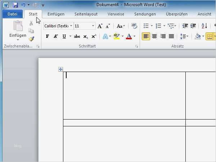
Task: Open line spacing options
Action: pos(184,36)
